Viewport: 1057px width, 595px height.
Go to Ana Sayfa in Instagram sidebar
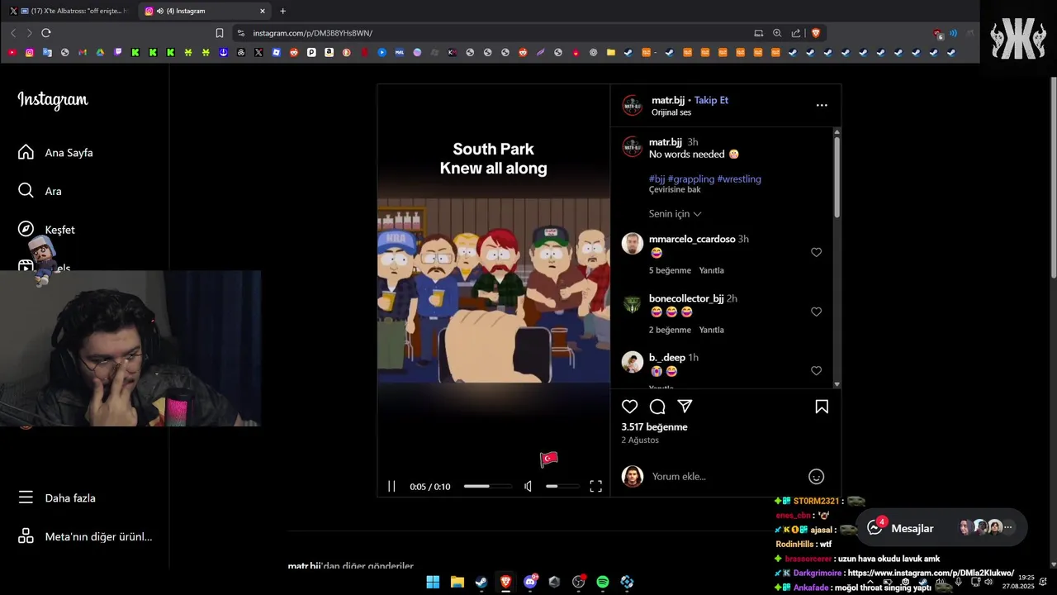pos(55,153)
